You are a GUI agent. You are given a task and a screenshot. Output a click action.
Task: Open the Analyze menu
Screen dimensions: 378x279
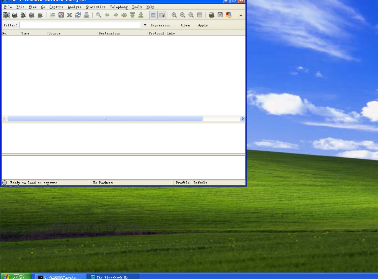click(74, 7)
